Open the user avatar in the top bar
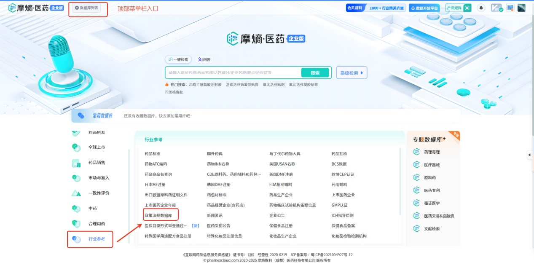 coord(521,8)
